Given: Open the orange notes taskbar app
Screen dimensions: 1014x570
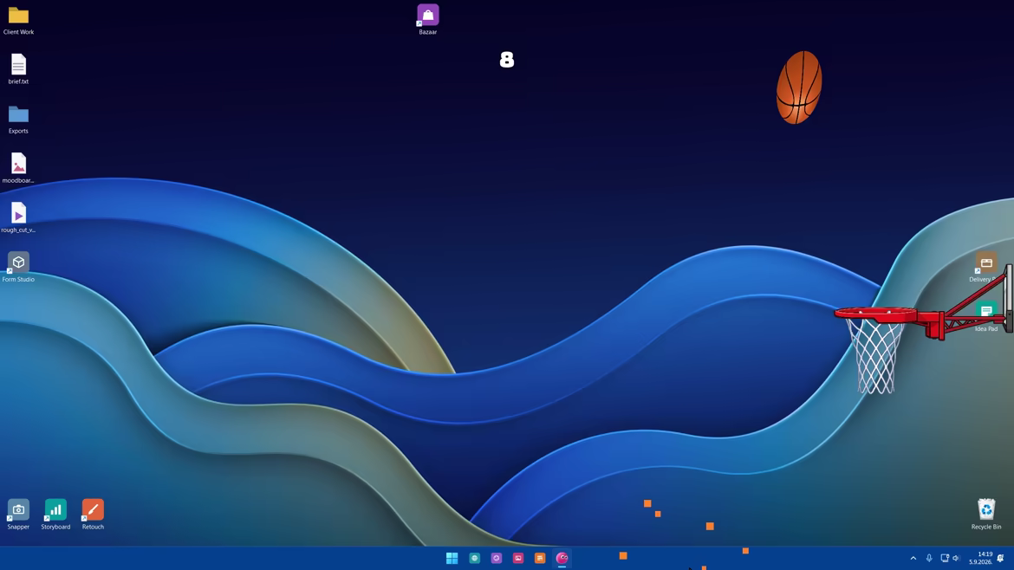Looking at the screenshot, I should (540, 558).
